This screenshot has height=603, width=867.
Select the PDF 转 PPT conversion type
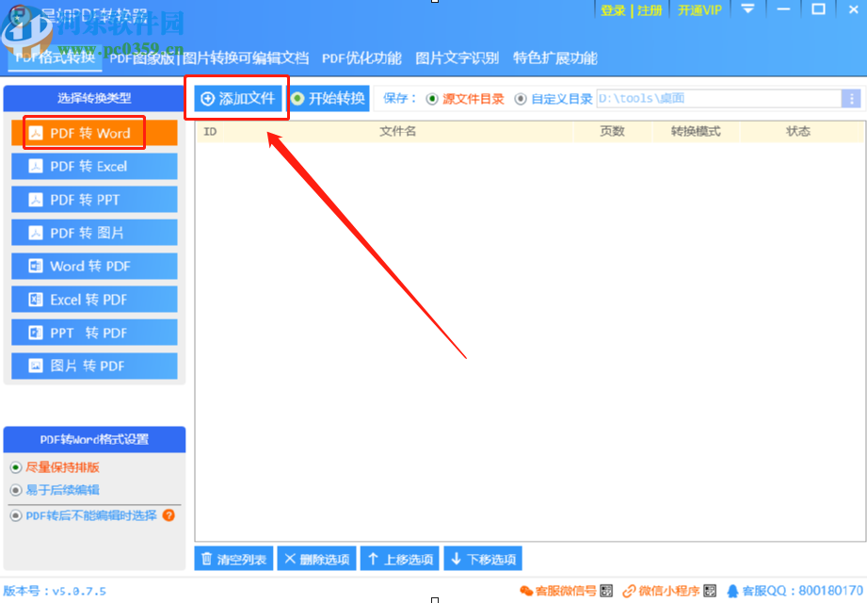tap(93, 199)
